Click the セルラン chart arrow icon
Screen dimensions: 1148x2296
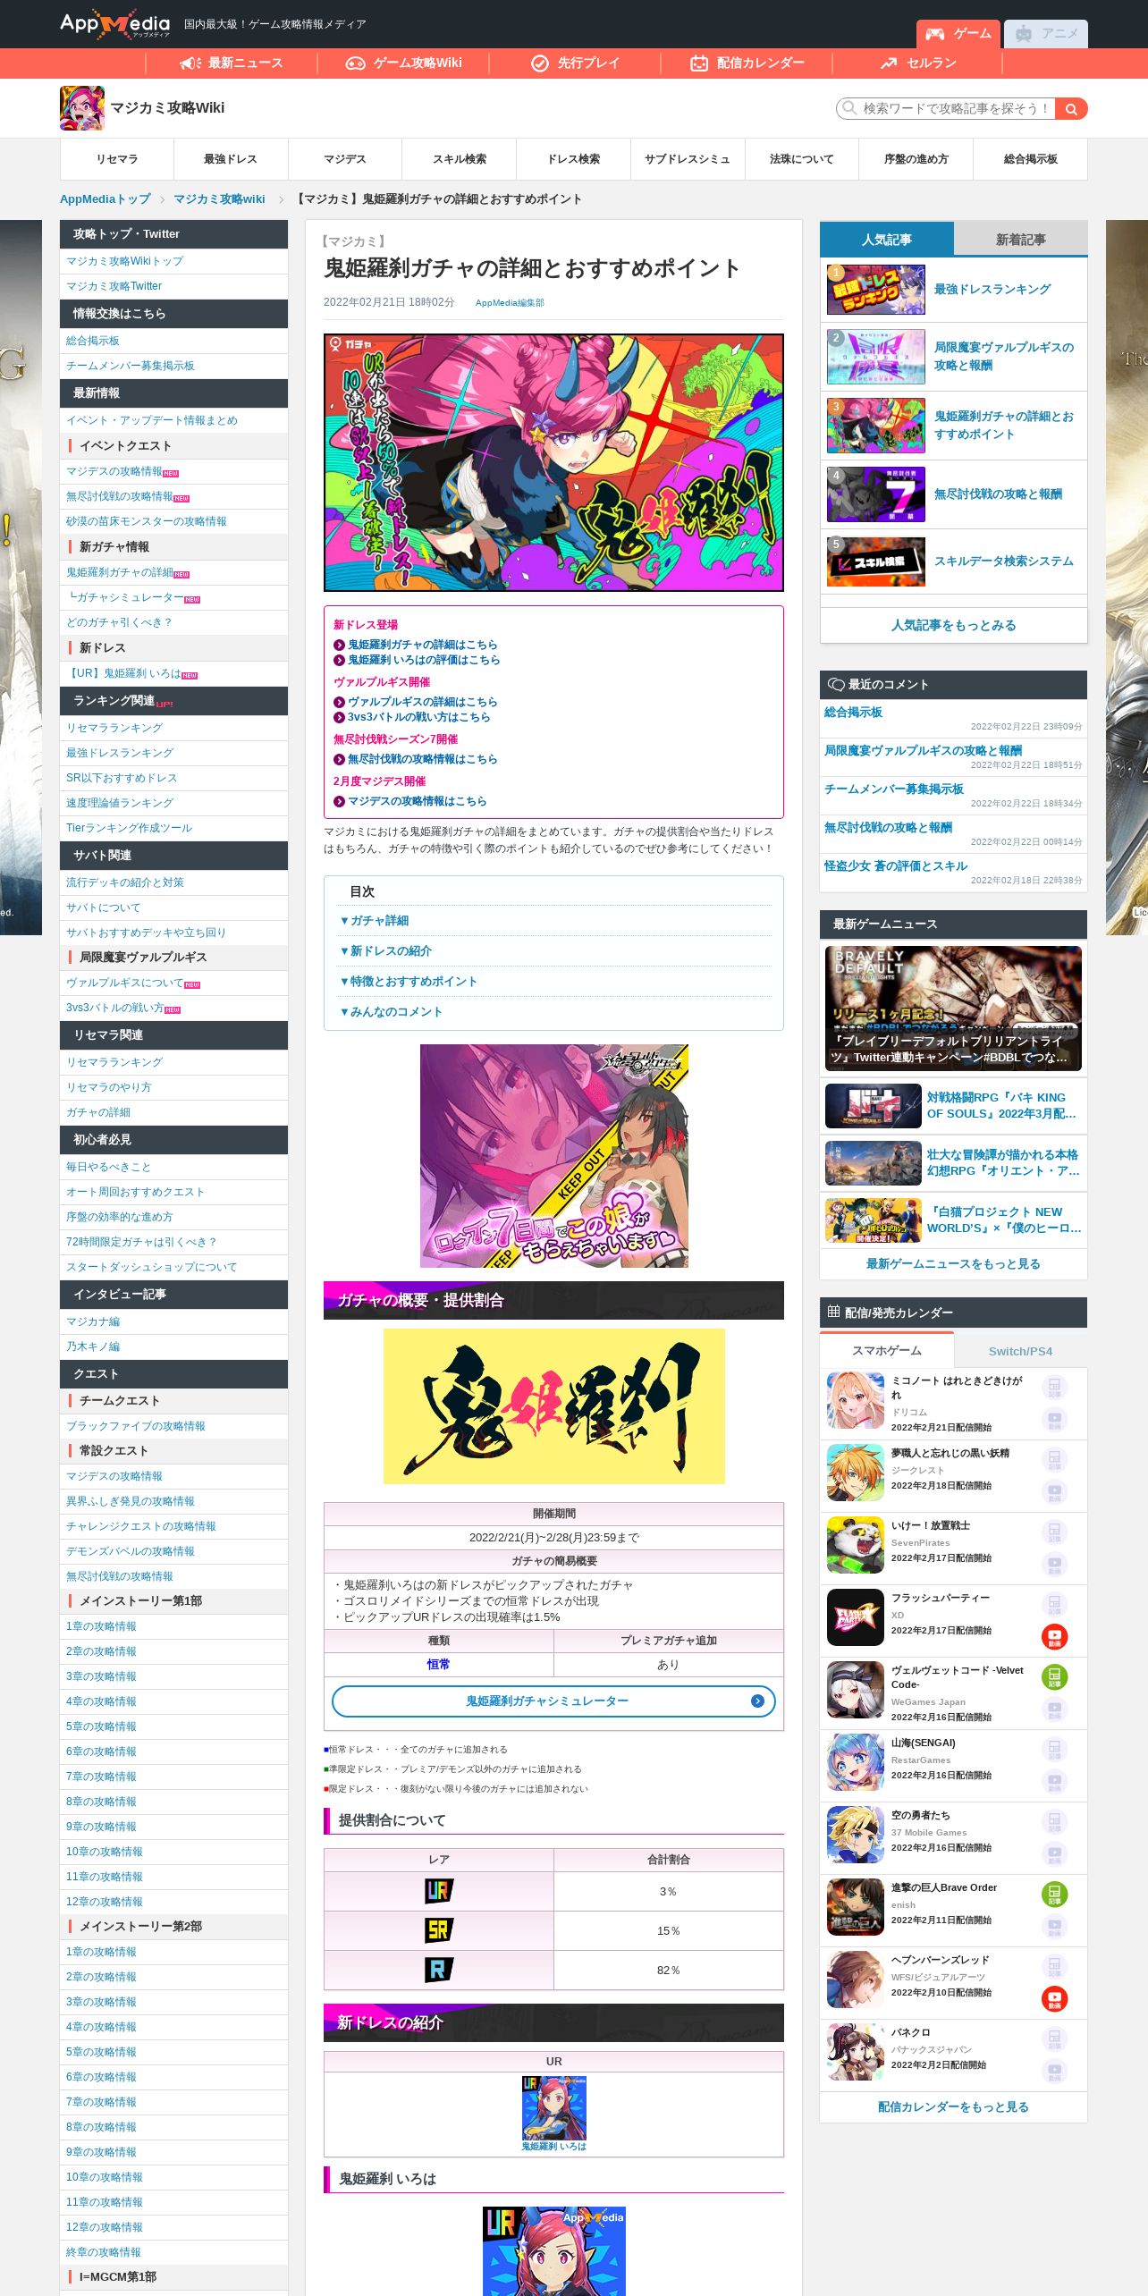point(889,63)
